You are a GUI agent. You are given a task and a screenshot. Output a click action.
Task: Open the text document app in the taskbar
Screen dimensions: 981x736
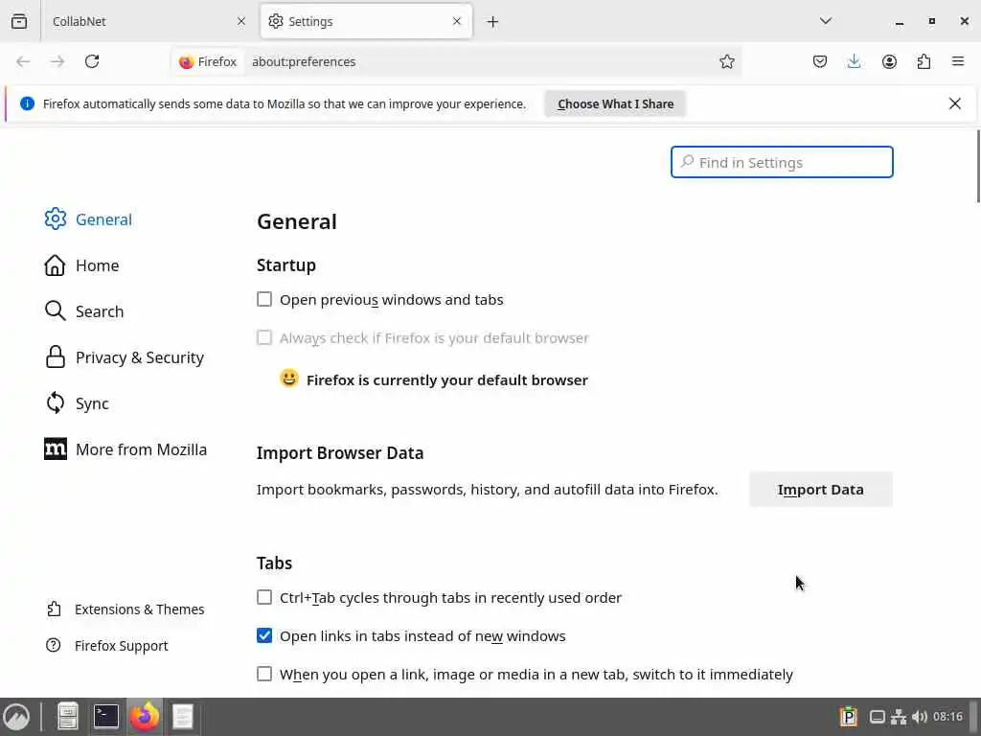[x=183, y=717]
